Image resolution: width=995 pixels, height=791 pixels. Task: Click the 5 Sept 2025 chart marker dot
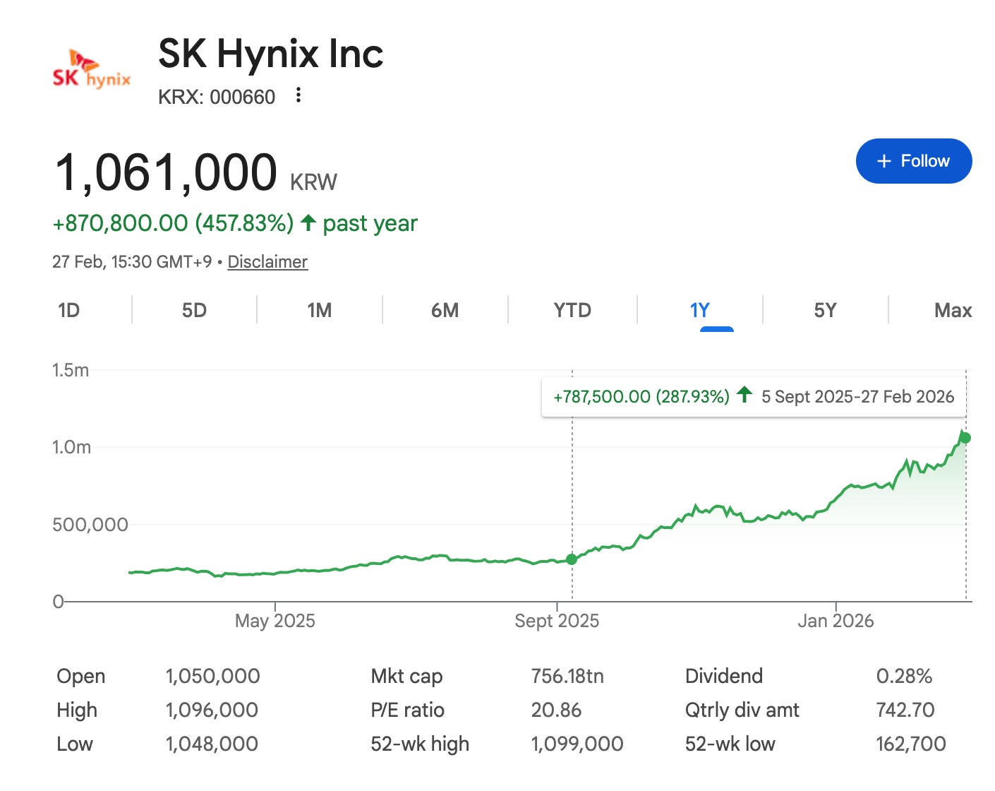572,559
